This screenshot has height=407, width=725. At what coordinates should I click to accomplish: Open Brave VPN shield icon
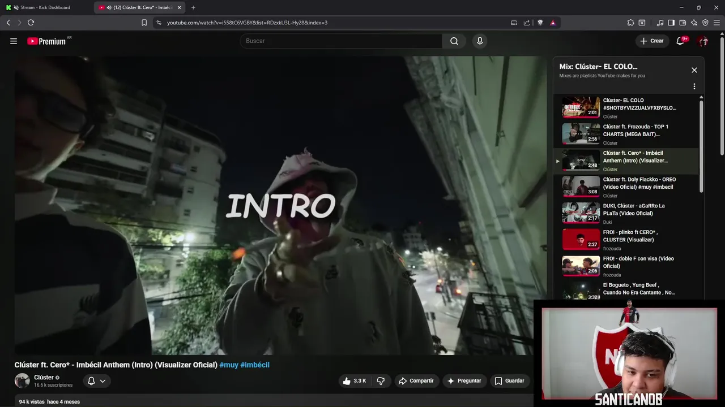coord(705,23)
